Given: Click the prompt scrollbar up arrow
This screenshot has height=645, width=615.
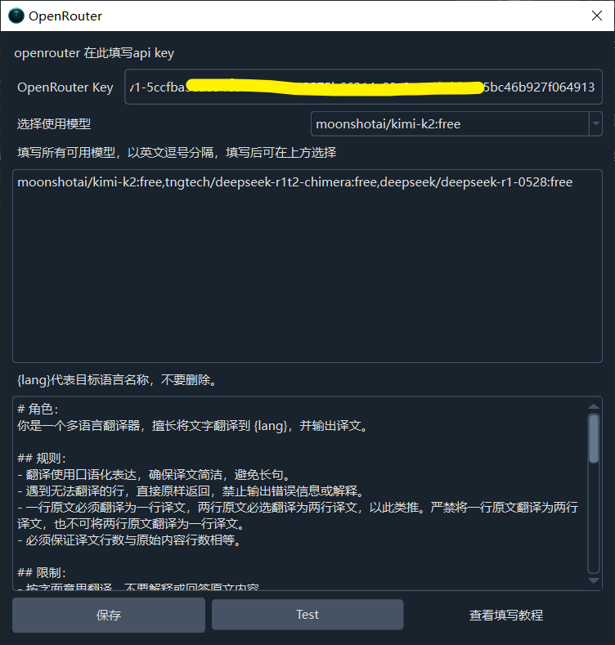Looking at the screenshot, I should point(594,406).
